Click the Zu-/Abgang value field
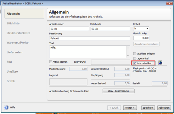 pos(122,75)
